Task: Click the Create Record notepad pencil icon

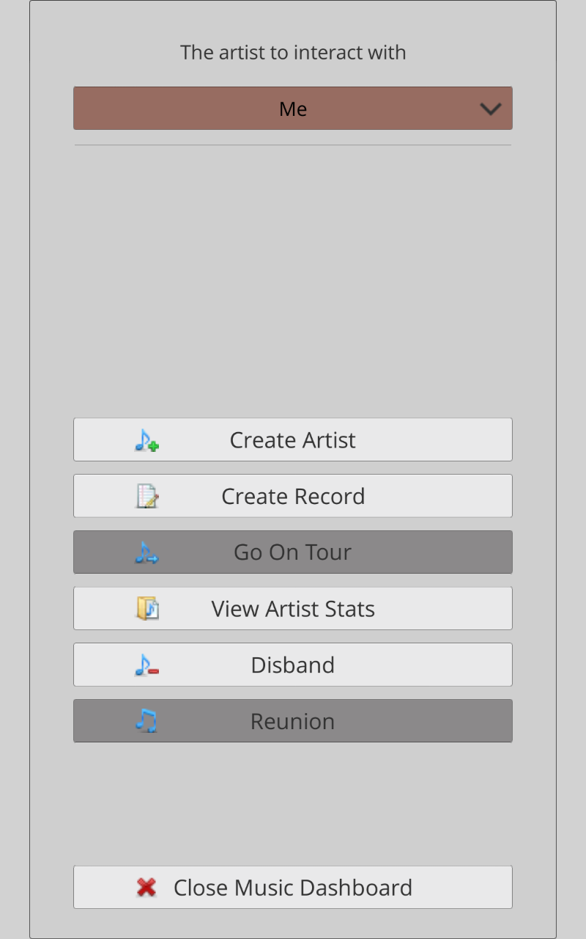Action: (x=147, y=497)
